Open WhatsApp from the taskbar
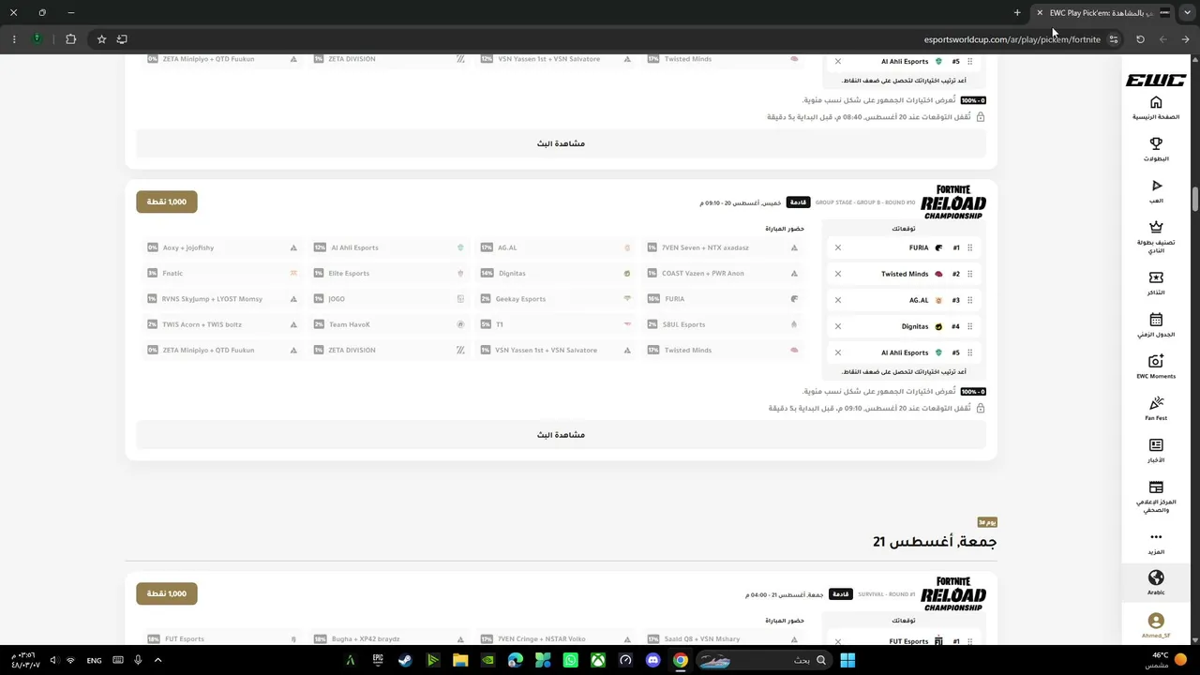Image resolution: width=1200 pixels, height=675 pixels. (570, 660)
